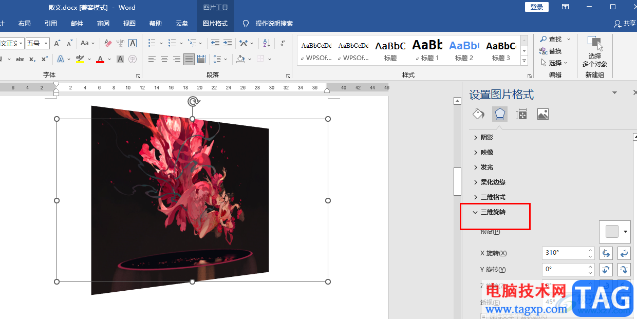The height and width of the screenshot is (319, 637).
Task: Center text alignment
Action: (164, 59)
